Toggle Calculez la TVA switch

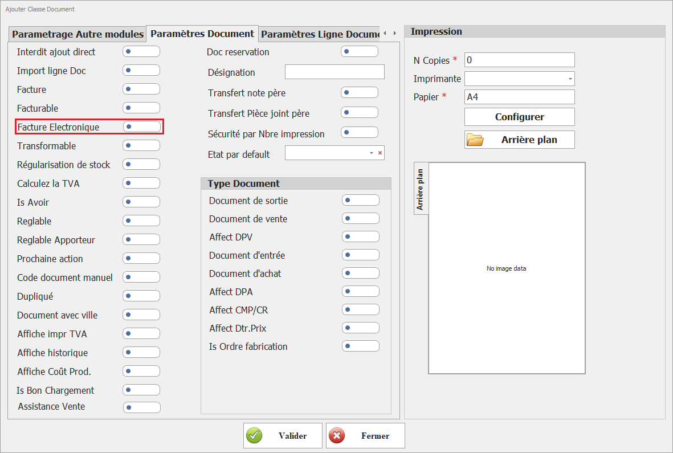click(x=141, y=183)
